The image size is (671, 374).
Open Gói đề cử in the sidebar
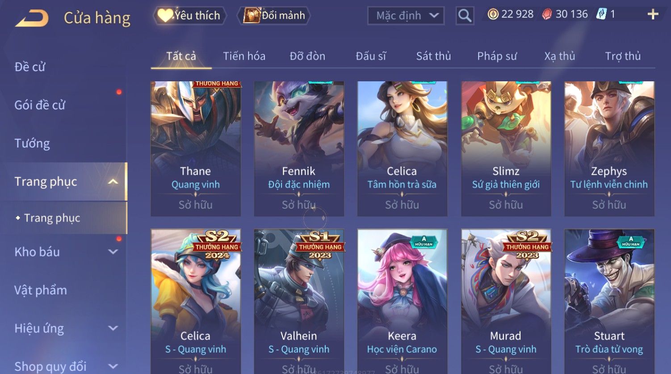tap(40, 105)
